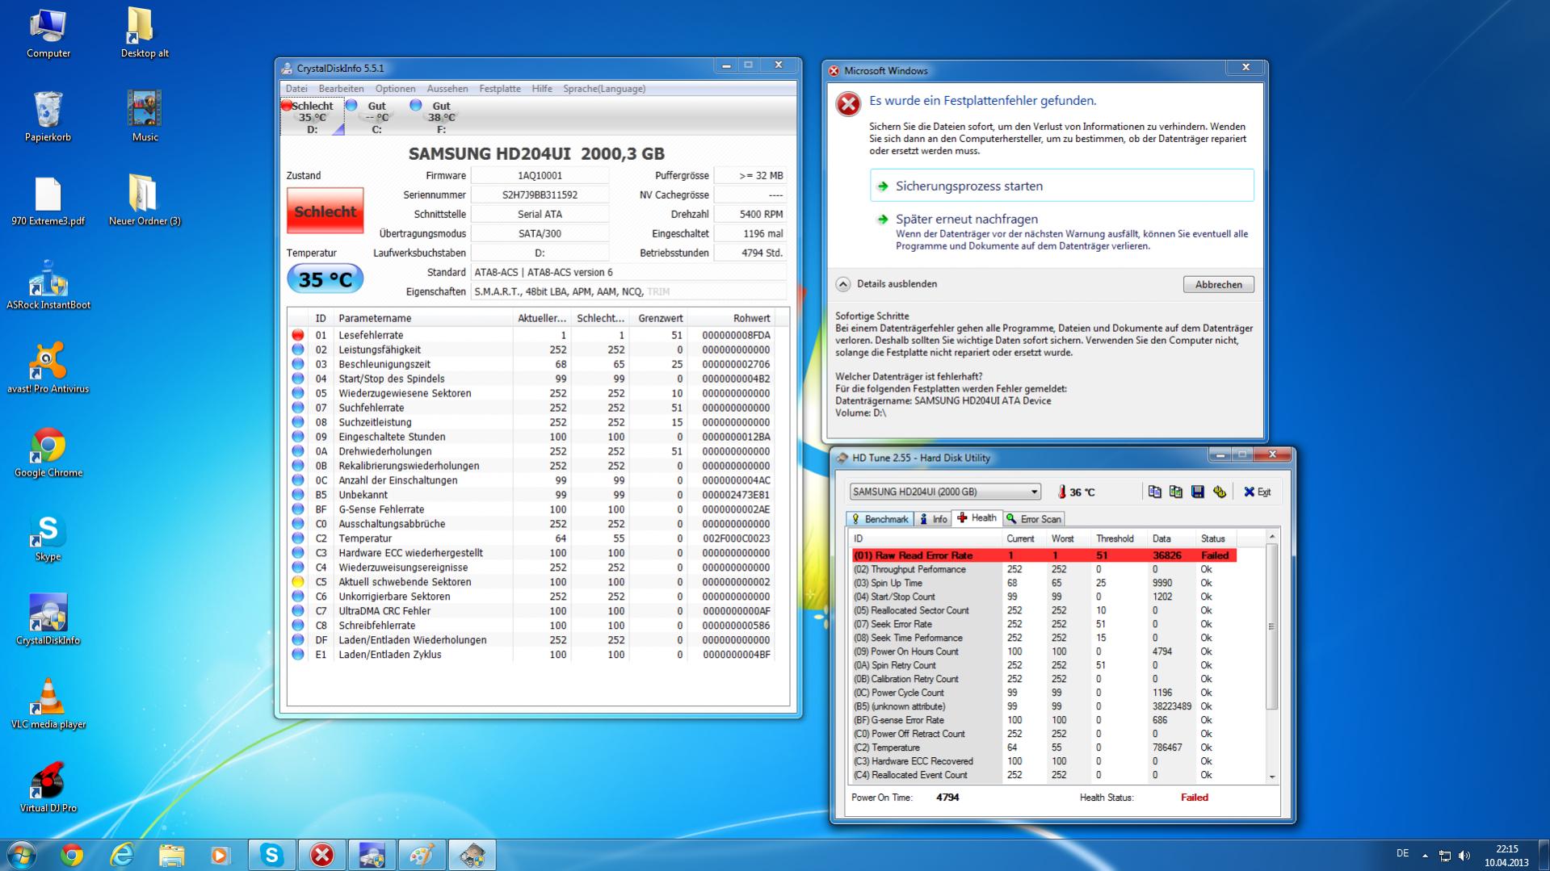Open Windows Media Player from the taskbar
This screenshot has height=871, width=1550.
[221, 855]
